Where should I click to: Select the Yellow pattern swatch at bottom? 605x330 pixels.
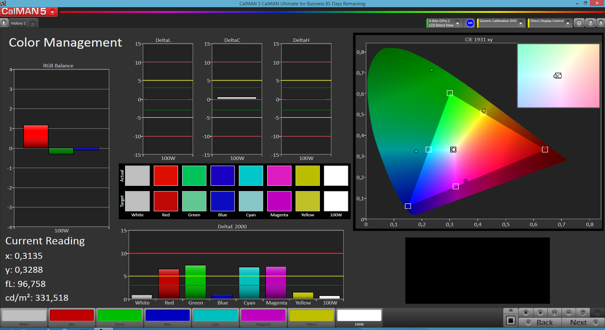(x=311, y=315)
